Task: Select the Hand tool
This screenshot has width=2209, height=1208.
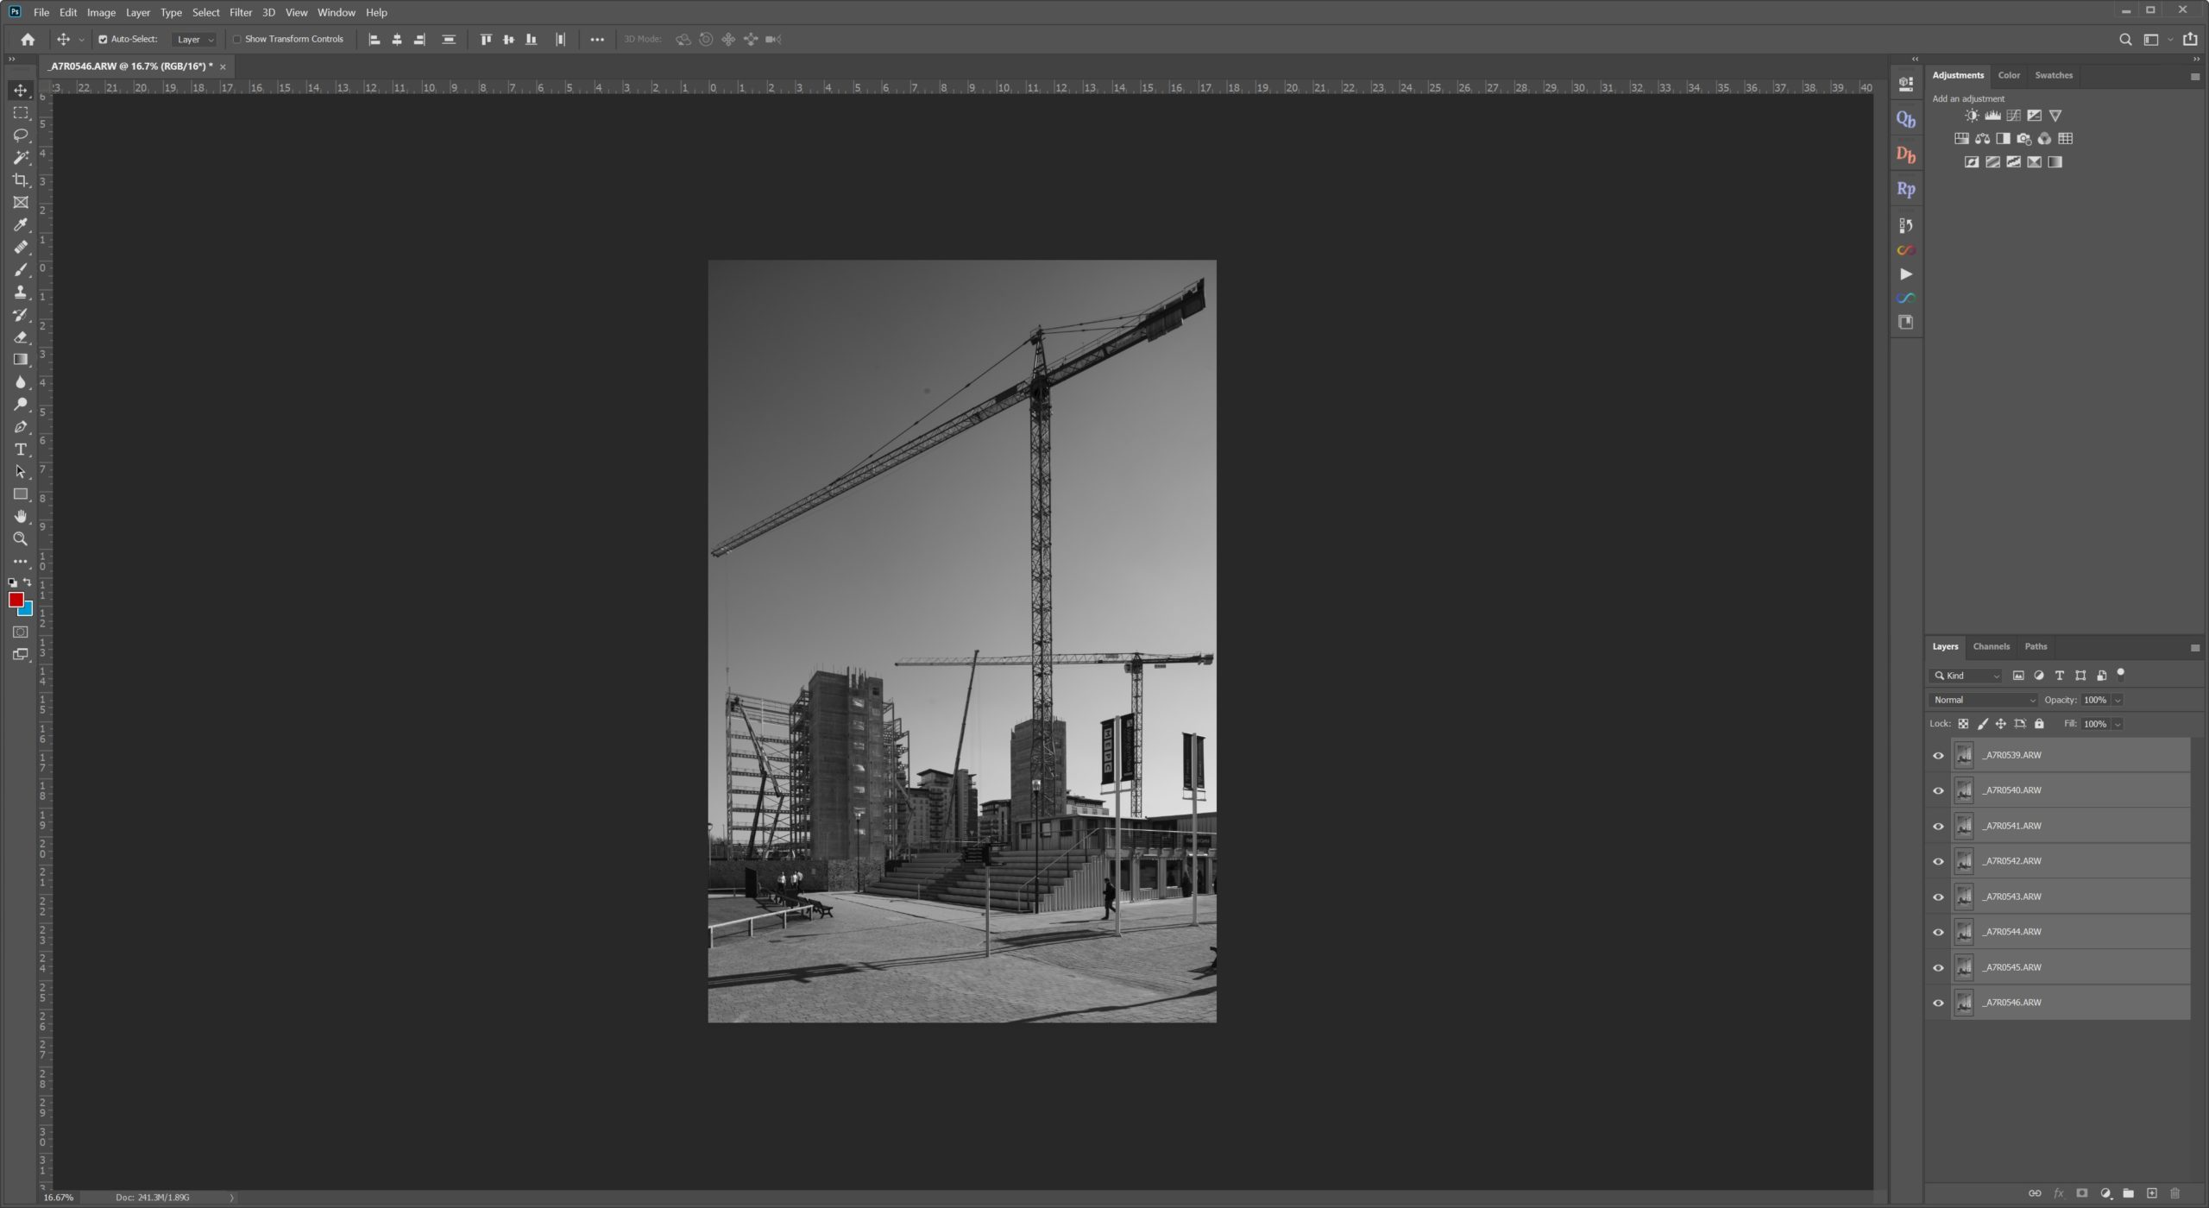Action: click(x=21, y=517)
